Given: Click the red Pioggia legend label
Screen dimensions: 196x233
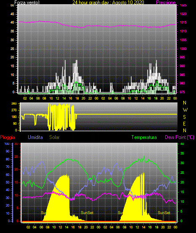Looking at the screenshot, I should click(x=8, y=137).
